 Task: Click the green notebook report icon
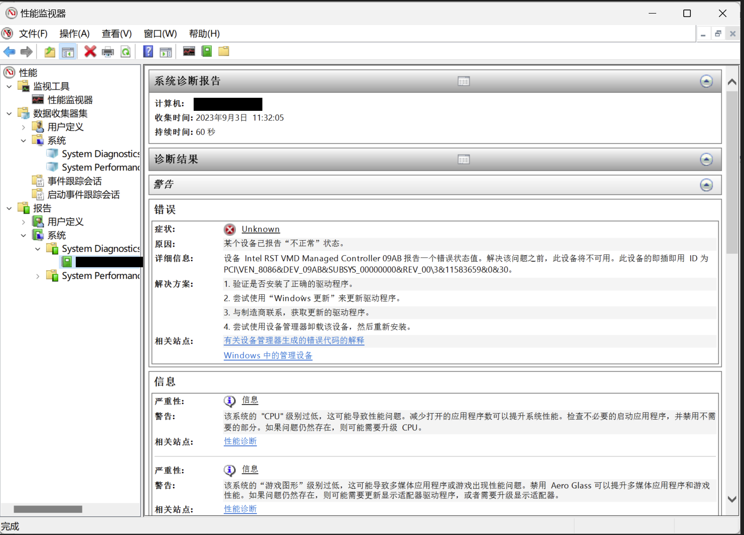(x=207, y=51)
